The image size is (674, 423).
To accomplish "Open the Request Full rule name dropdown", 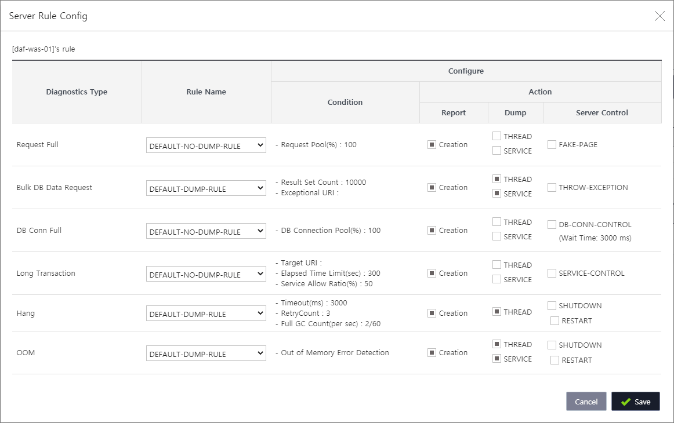I will [206, 145].
